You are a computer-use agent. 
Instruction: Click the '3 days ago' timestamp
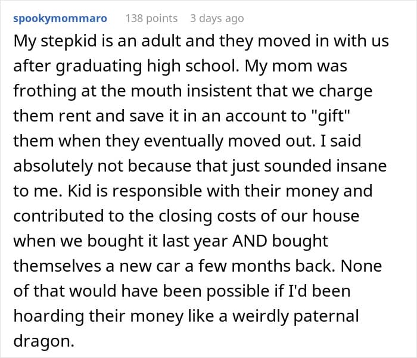coord(217,18)
